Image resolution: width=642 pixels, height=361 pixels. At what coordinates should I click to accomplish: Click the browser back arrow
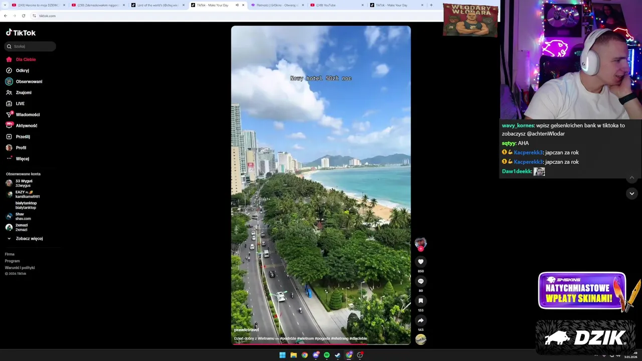pyautogui.click(x=6, y=16)
